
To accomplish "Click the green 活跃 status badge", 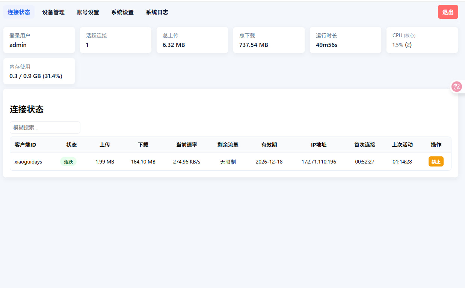I will pos(68,162).
